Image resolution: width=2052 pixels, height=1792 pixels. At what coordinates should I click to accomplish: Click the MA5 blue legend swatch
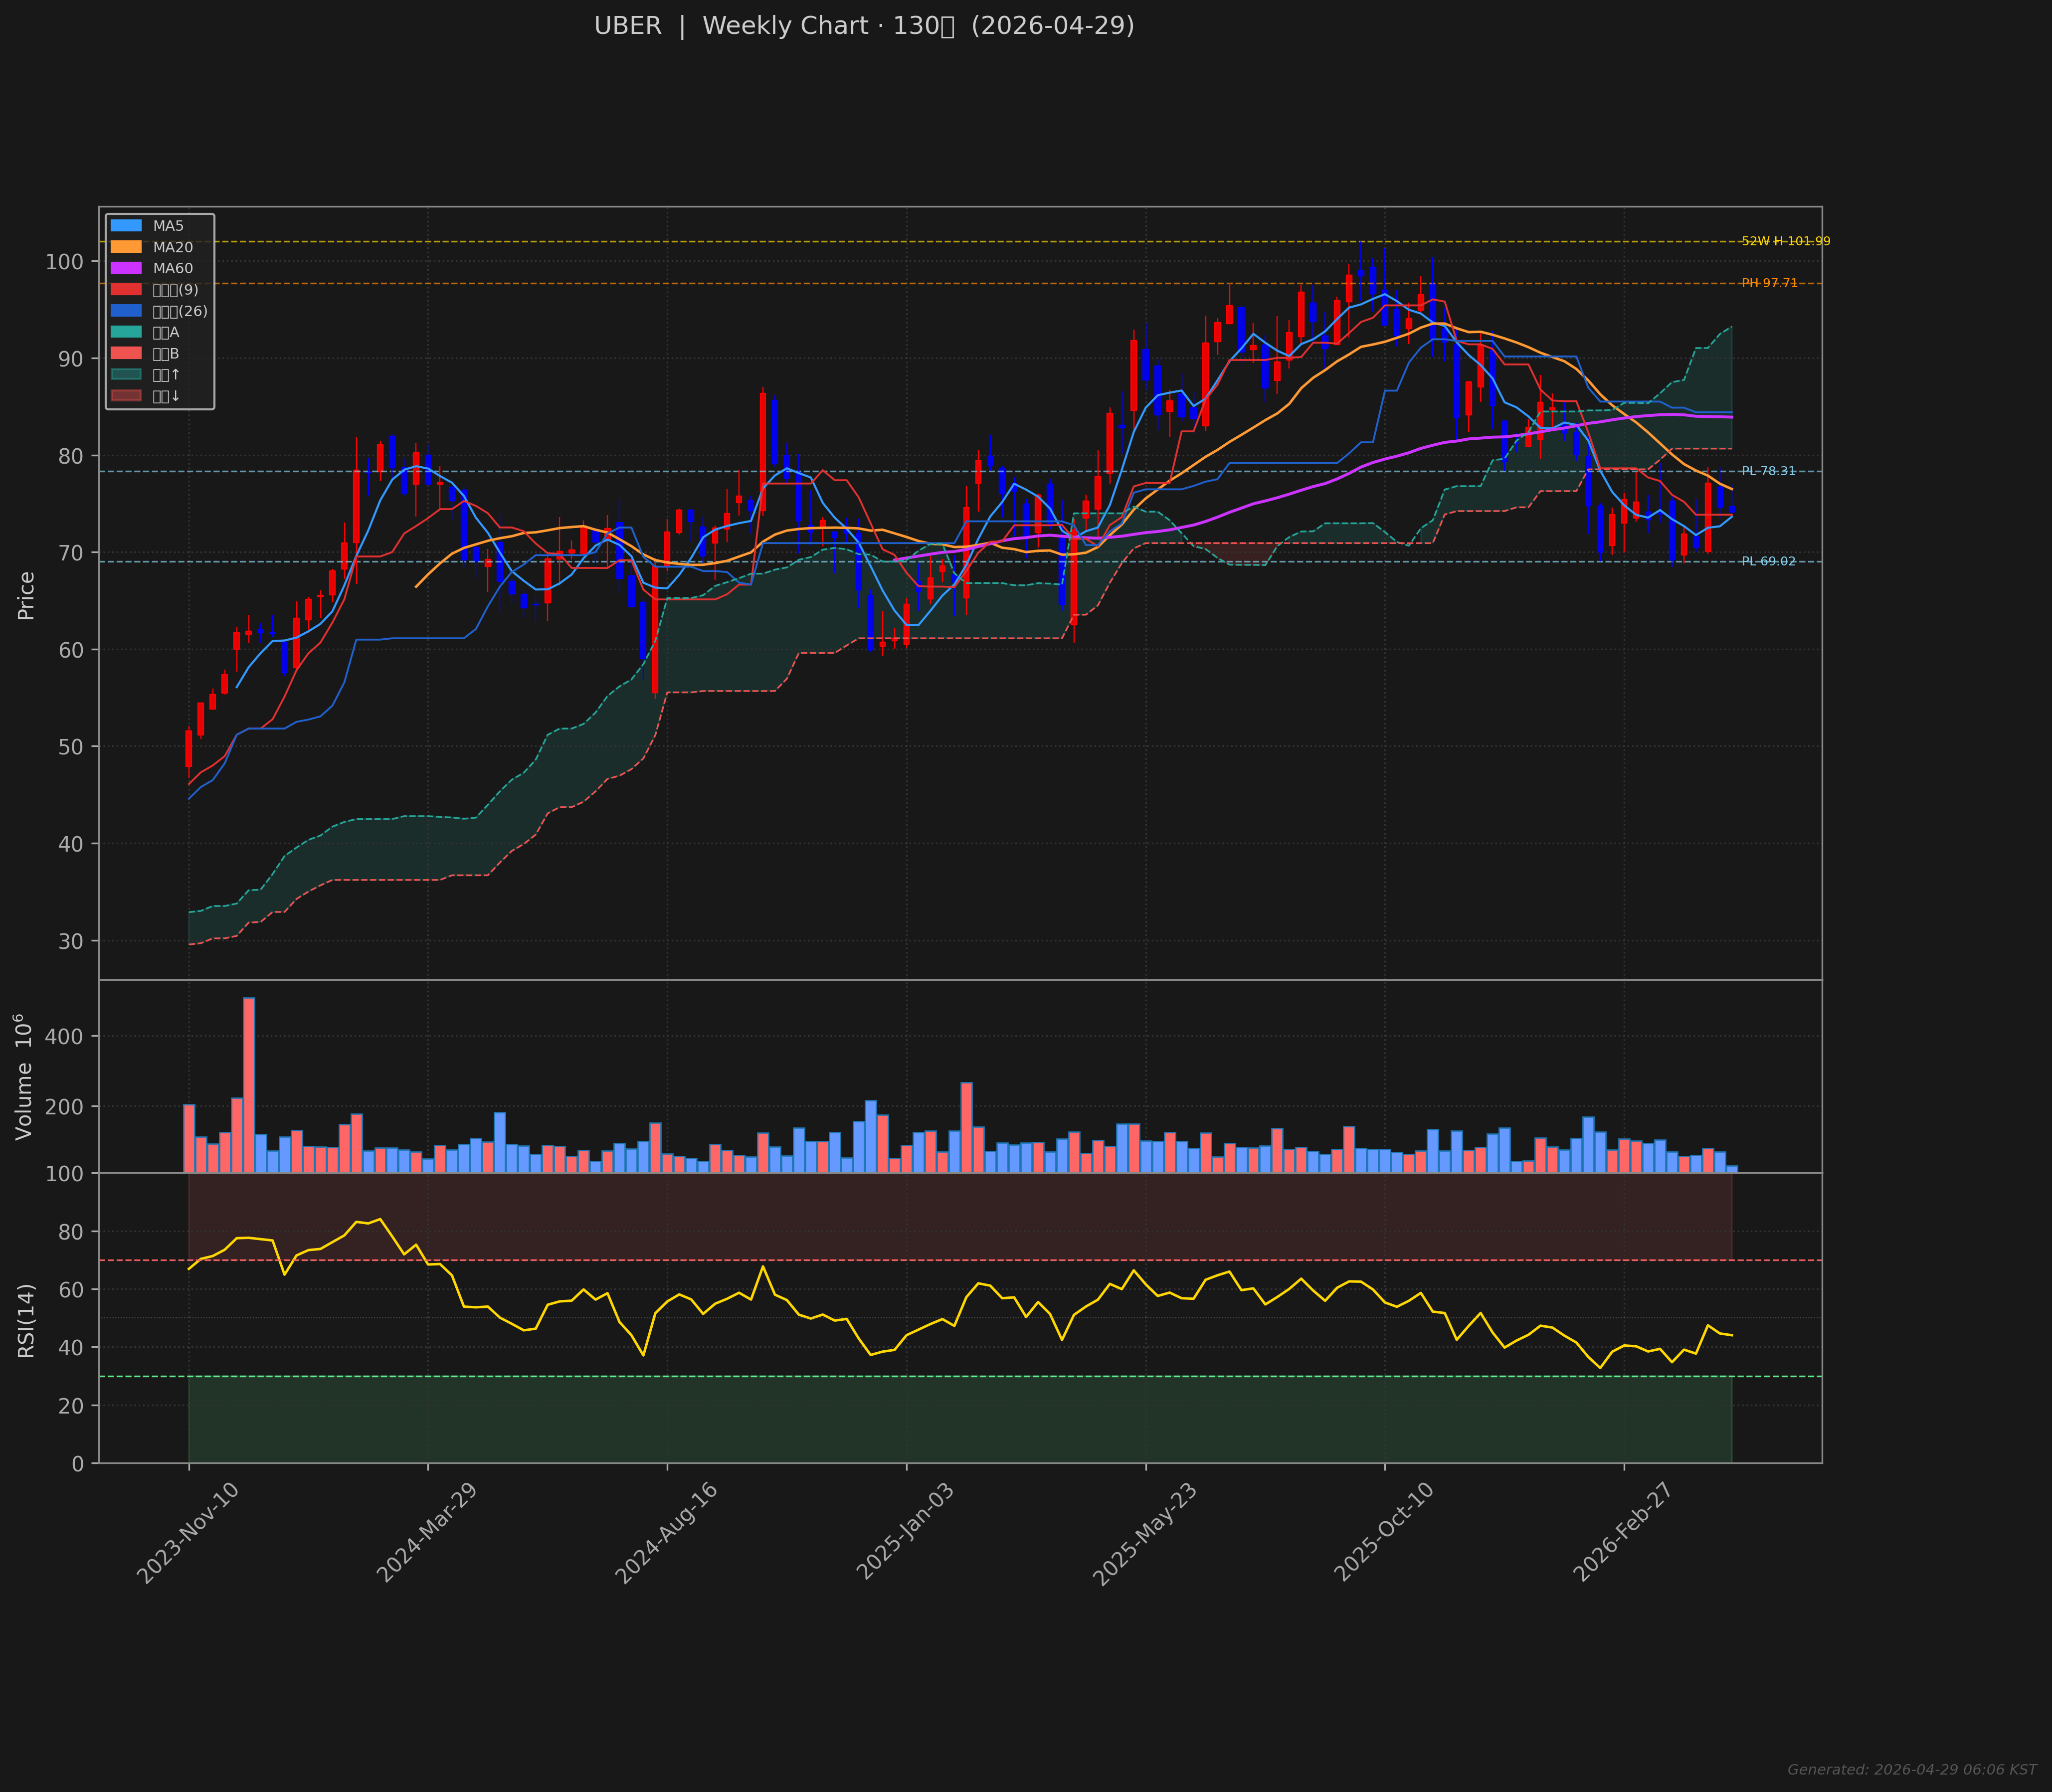126,226
